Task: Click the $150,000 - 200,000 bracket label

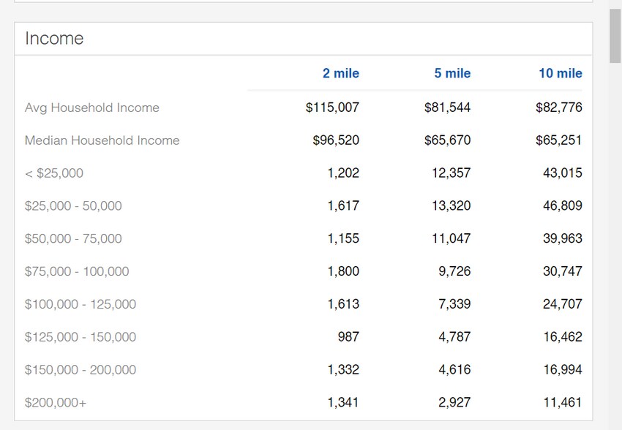Action: (x=80, y=370)
